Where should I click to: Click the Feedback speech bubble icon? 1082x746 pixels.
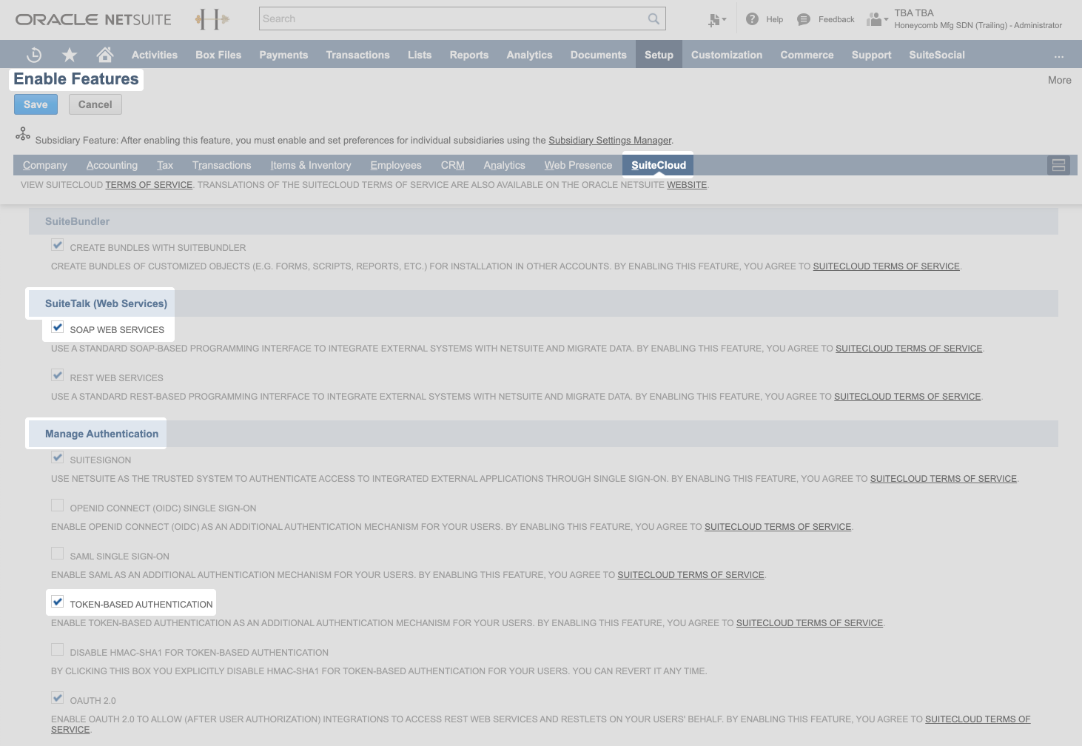click(804, 19)
